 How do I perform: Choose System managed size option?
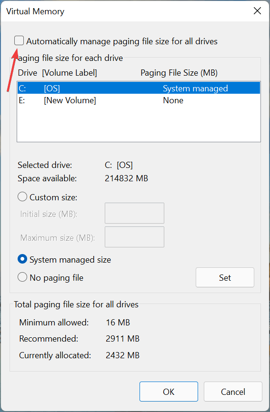[22, 259]
